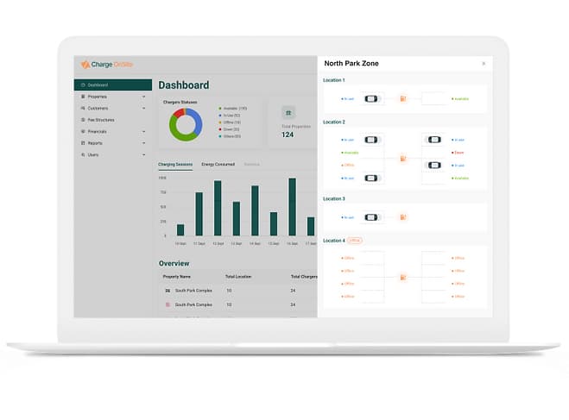Open the Users sidebar item
The width and height of the screenshot is (569, 420).
[93, 154]
